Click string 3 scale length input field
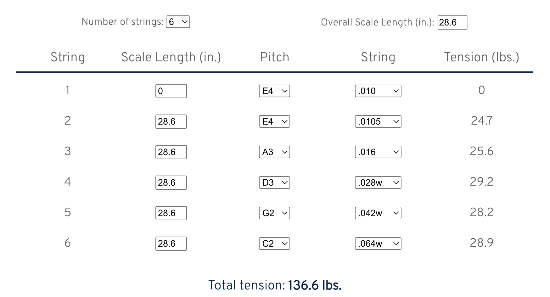This screenshot has width=550, height=297. [x=171, y=152]
